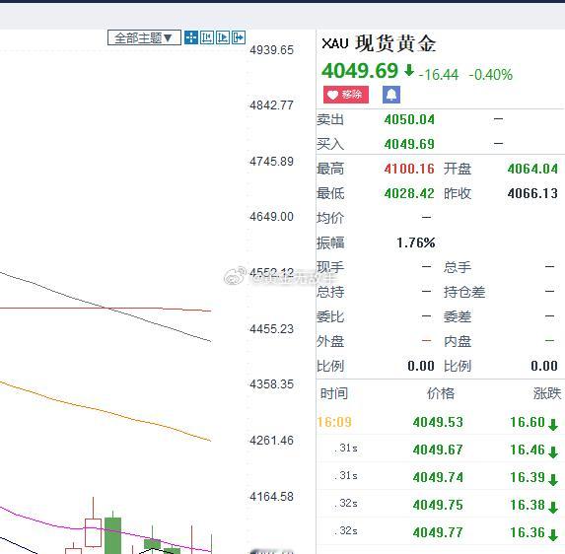Click the 最低 value 4028.42
The width and height of the screenshot is (565, 554).
[409, 193]
